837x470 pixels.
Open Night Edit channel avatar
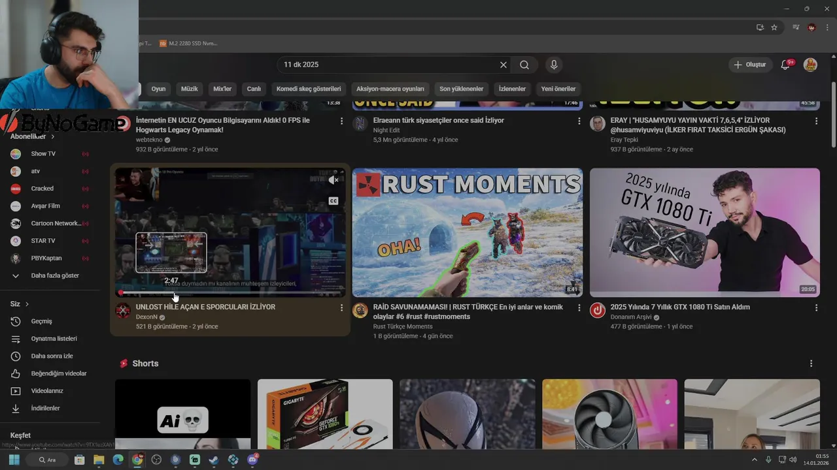tap(360, 124)
